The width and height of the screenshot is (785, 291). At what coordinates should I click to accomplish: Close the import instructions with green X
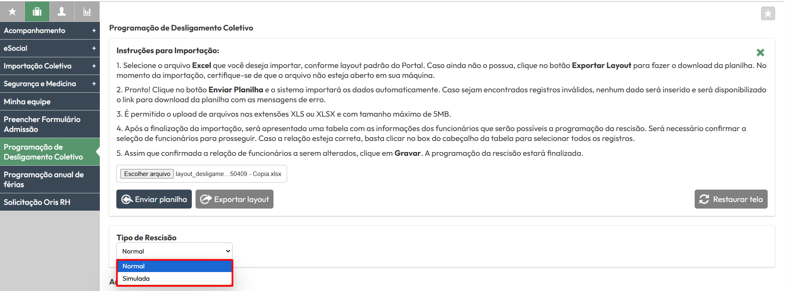760,52
